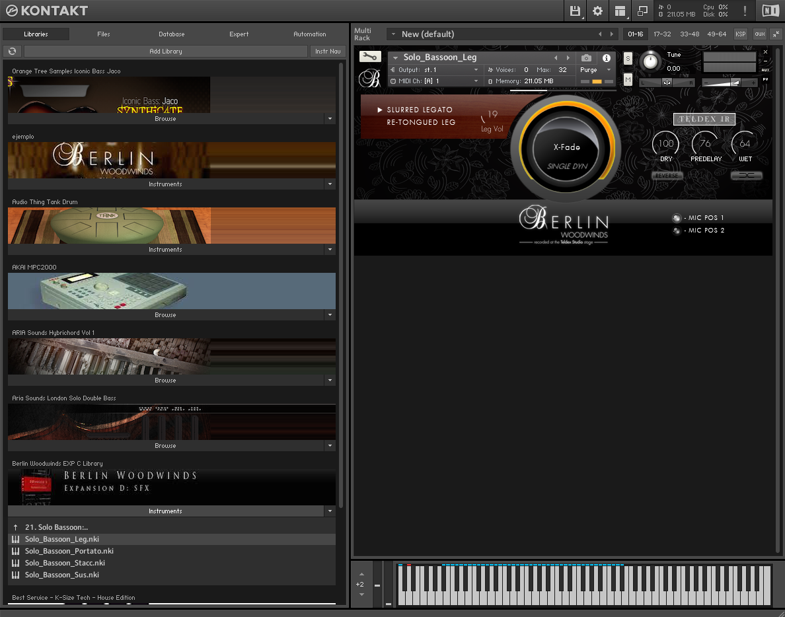The width and height of the screenshot is (785, 617).
Task: Toggle the Mute M button
Action: [628, 79]
